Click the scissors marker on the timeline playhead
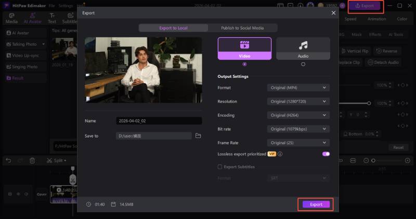The width and height of the screenshot is (416, 219). 73,180
